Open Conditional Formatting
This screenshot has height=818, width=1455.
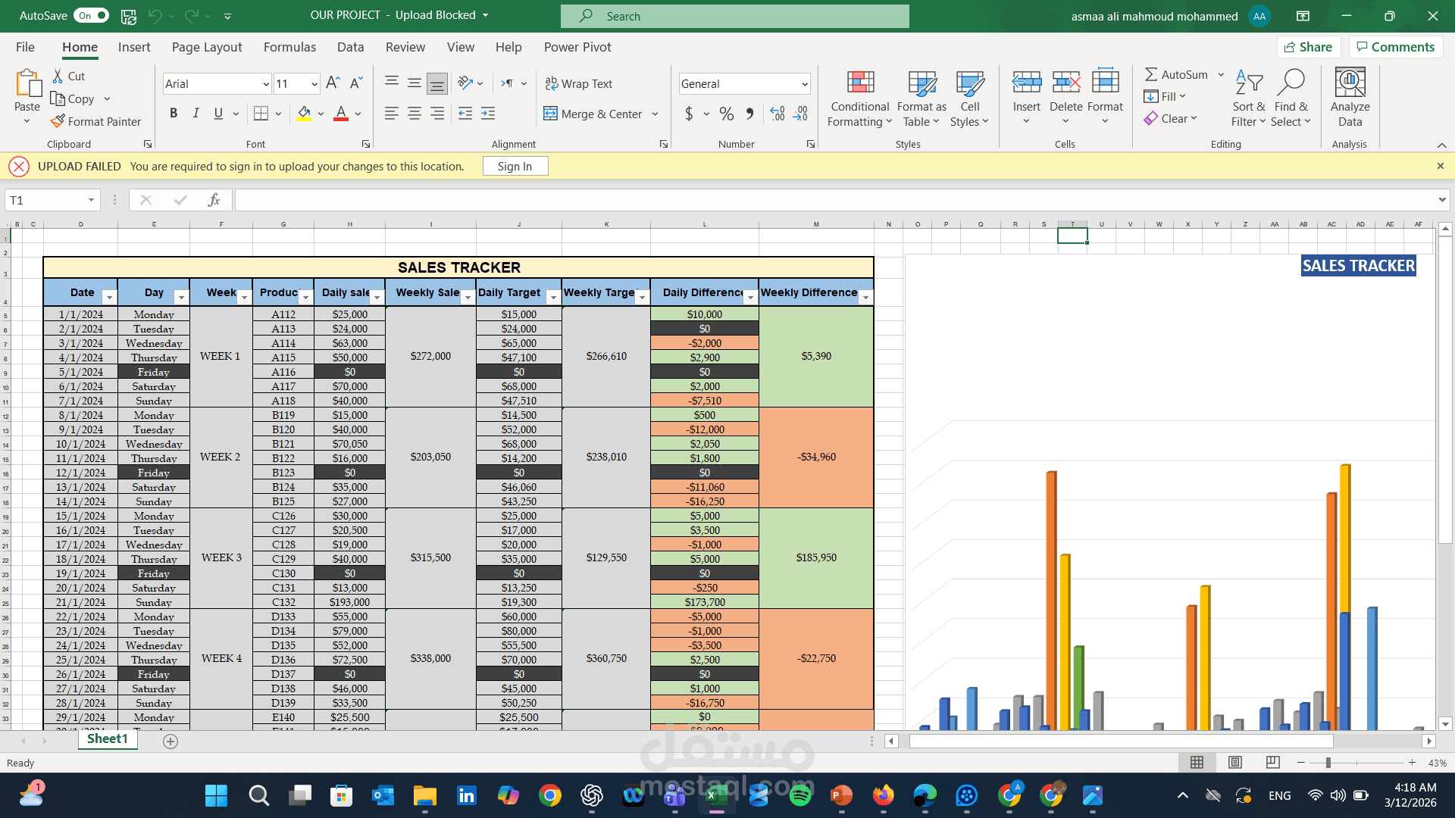(x=860, y=99)
